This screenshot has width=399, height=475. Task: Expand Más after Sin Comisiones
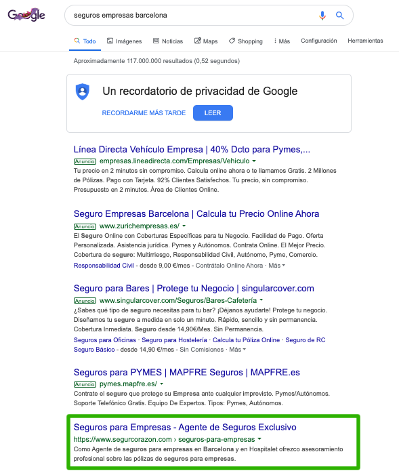pyautogui.click(x=238, y=349)
